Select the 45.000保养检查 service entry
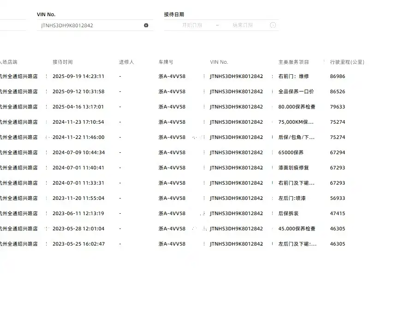417x313 pixels. [x=297, y=229]
